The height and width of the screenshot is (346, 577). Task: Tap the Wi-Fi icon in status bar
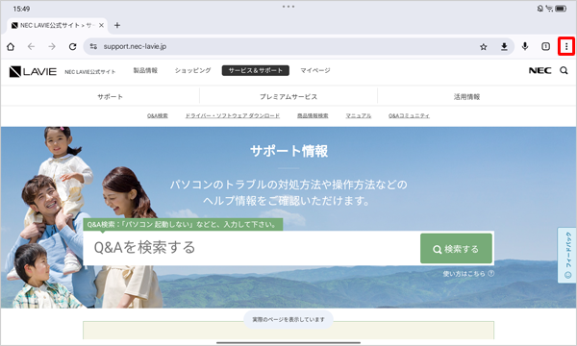(x=549, y=9)
